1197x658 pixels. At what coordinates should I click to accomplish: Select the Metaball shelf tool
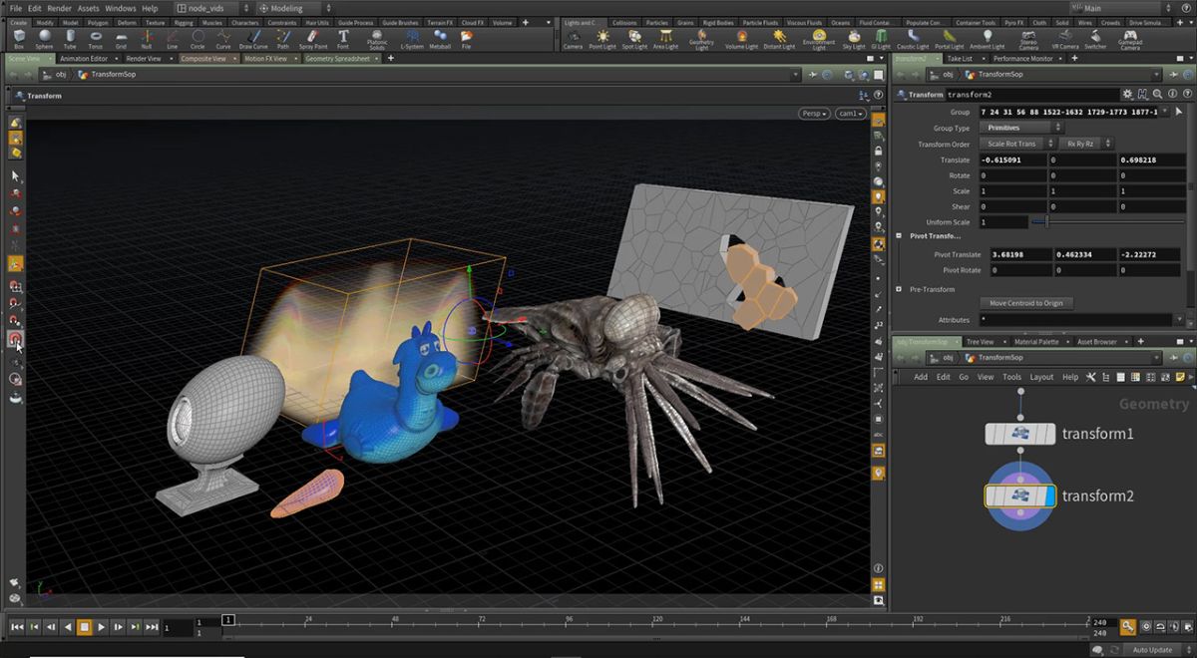click(x=440, y=40)
